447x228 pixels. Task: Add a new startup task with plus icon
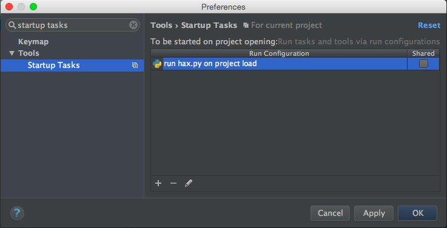(158, 183)
